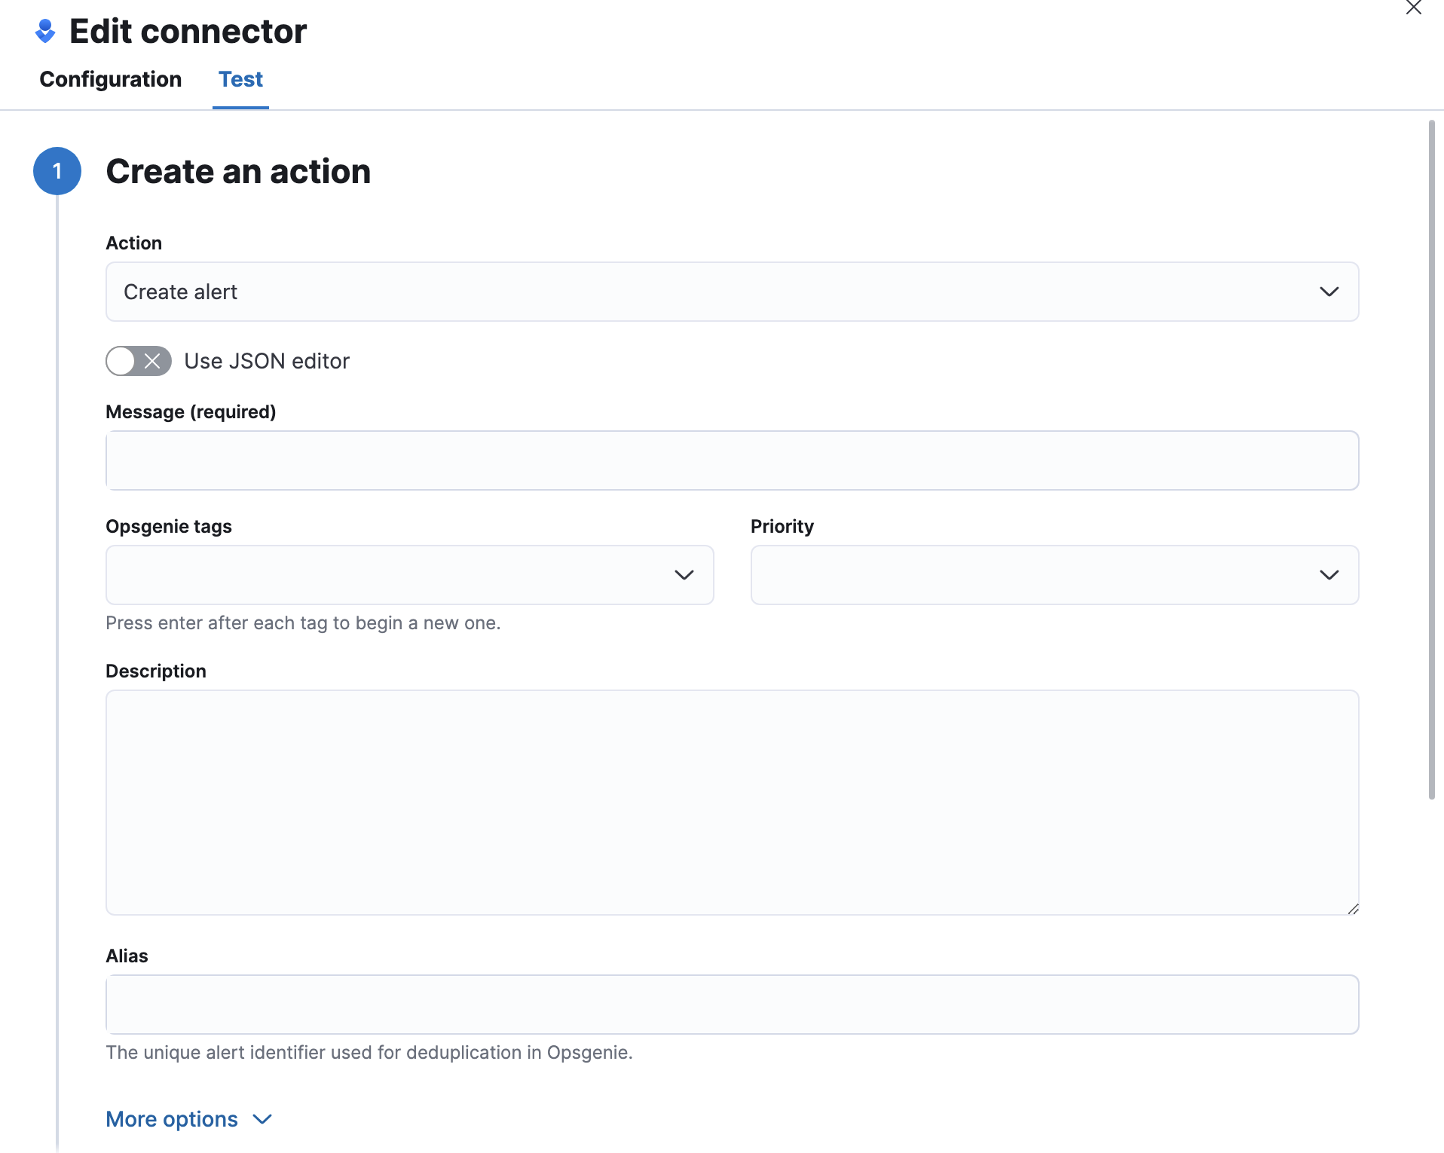
Task: Close the Edit connector flyout
Action: pyautogui.click(x=1413, y=8)
